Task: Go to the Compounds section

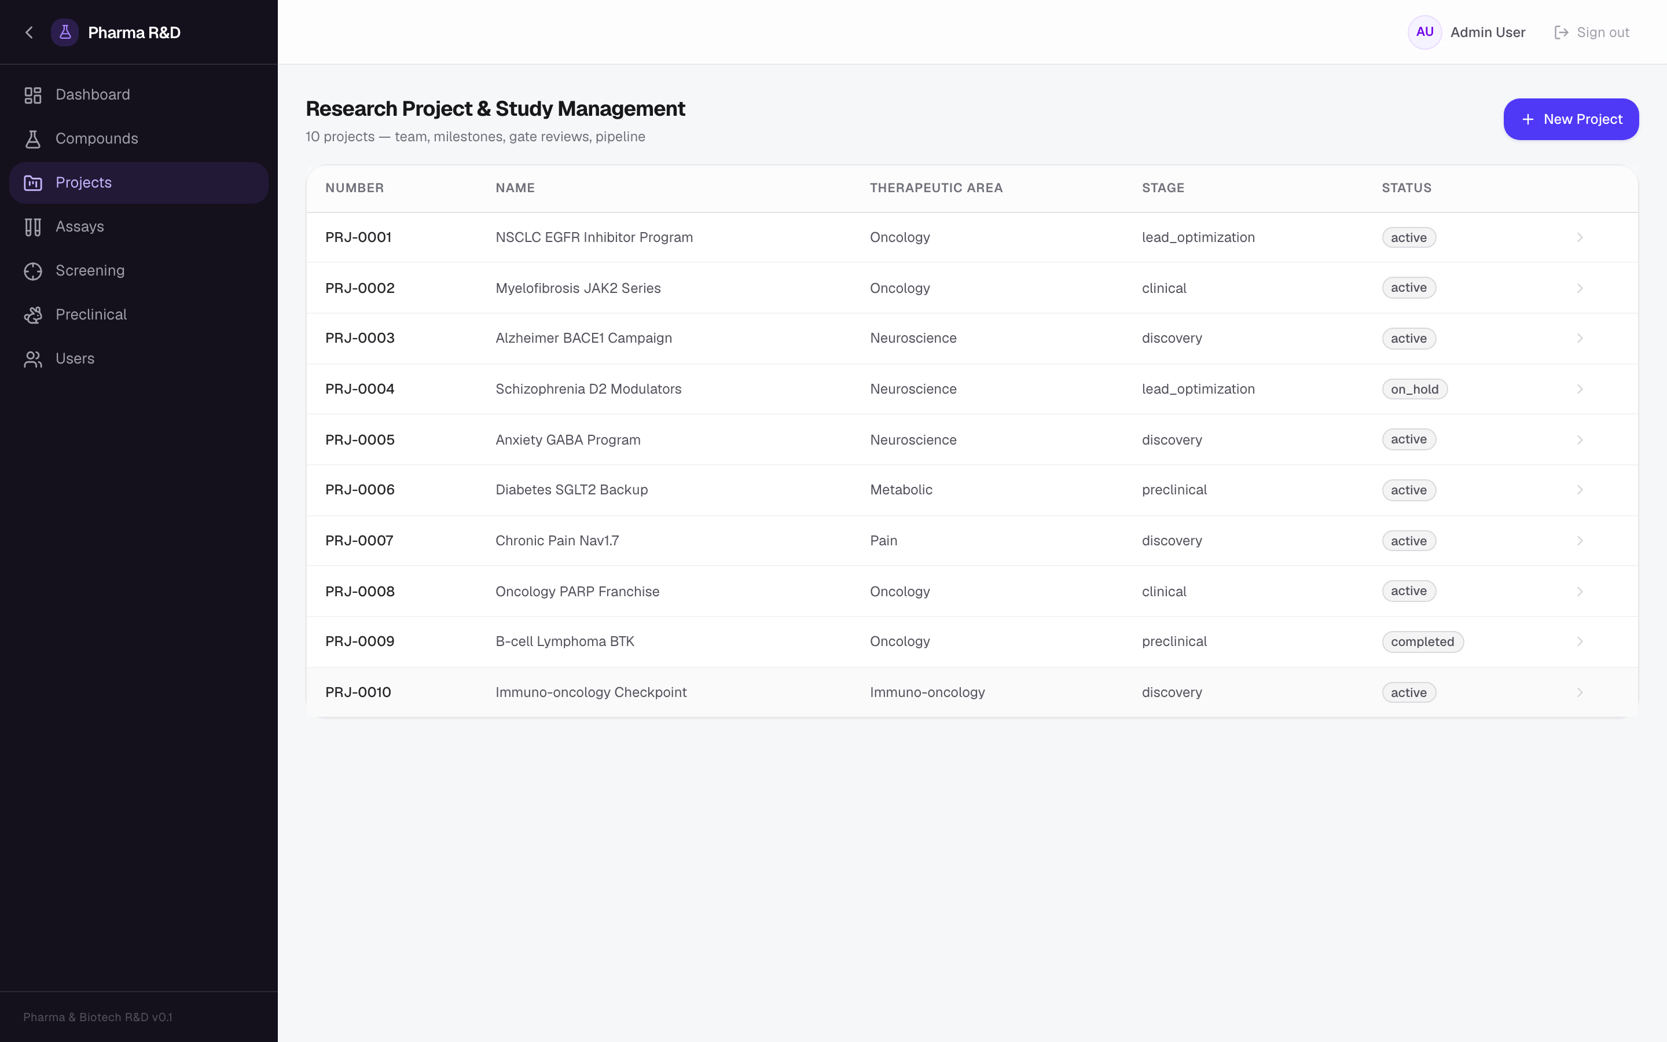Action: (x=139, y=139)
